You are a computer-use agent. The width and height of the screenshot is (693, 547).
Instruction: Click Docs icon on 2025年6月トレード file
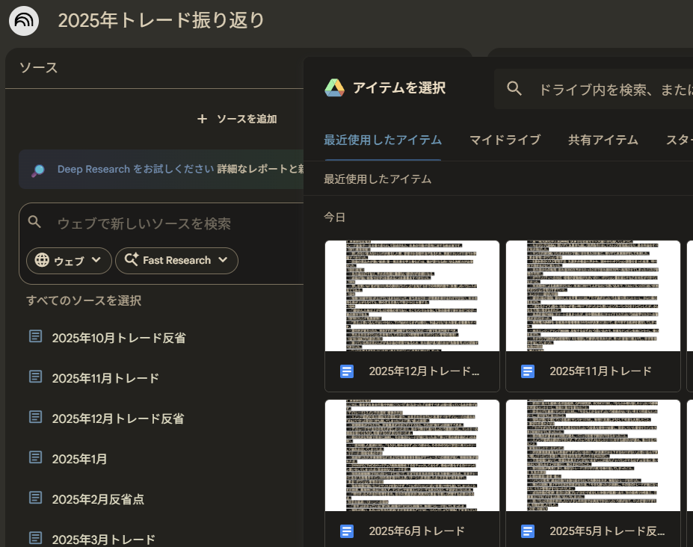(347, 531)
